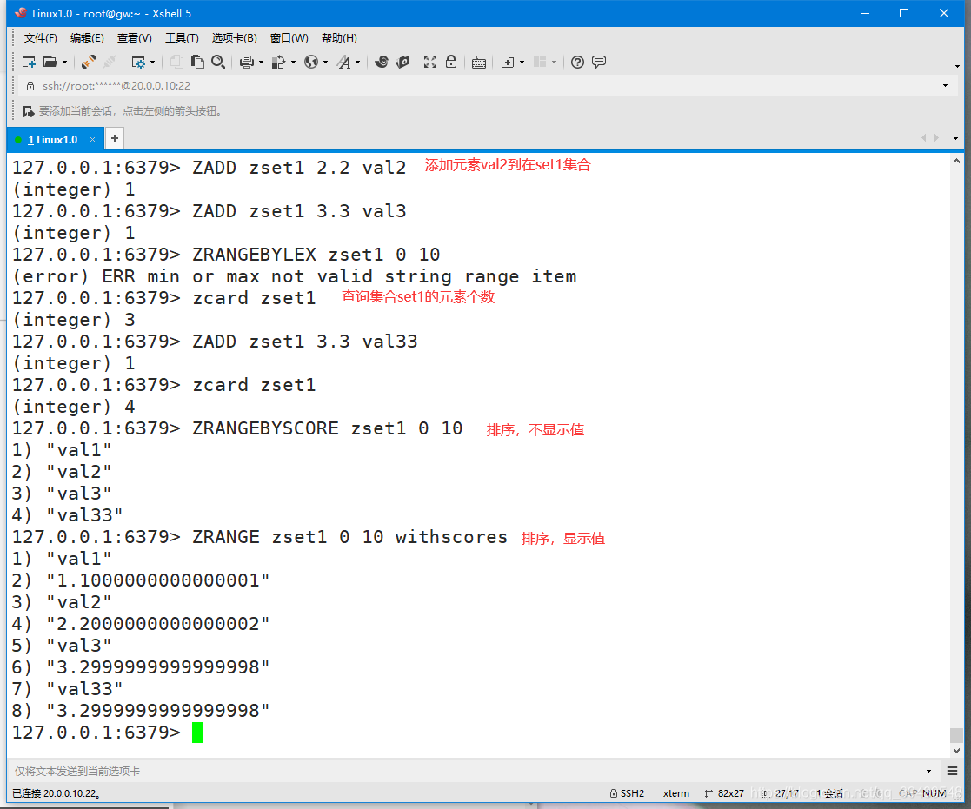
Task: Click the add-session arrow icon
Action: 29,111
